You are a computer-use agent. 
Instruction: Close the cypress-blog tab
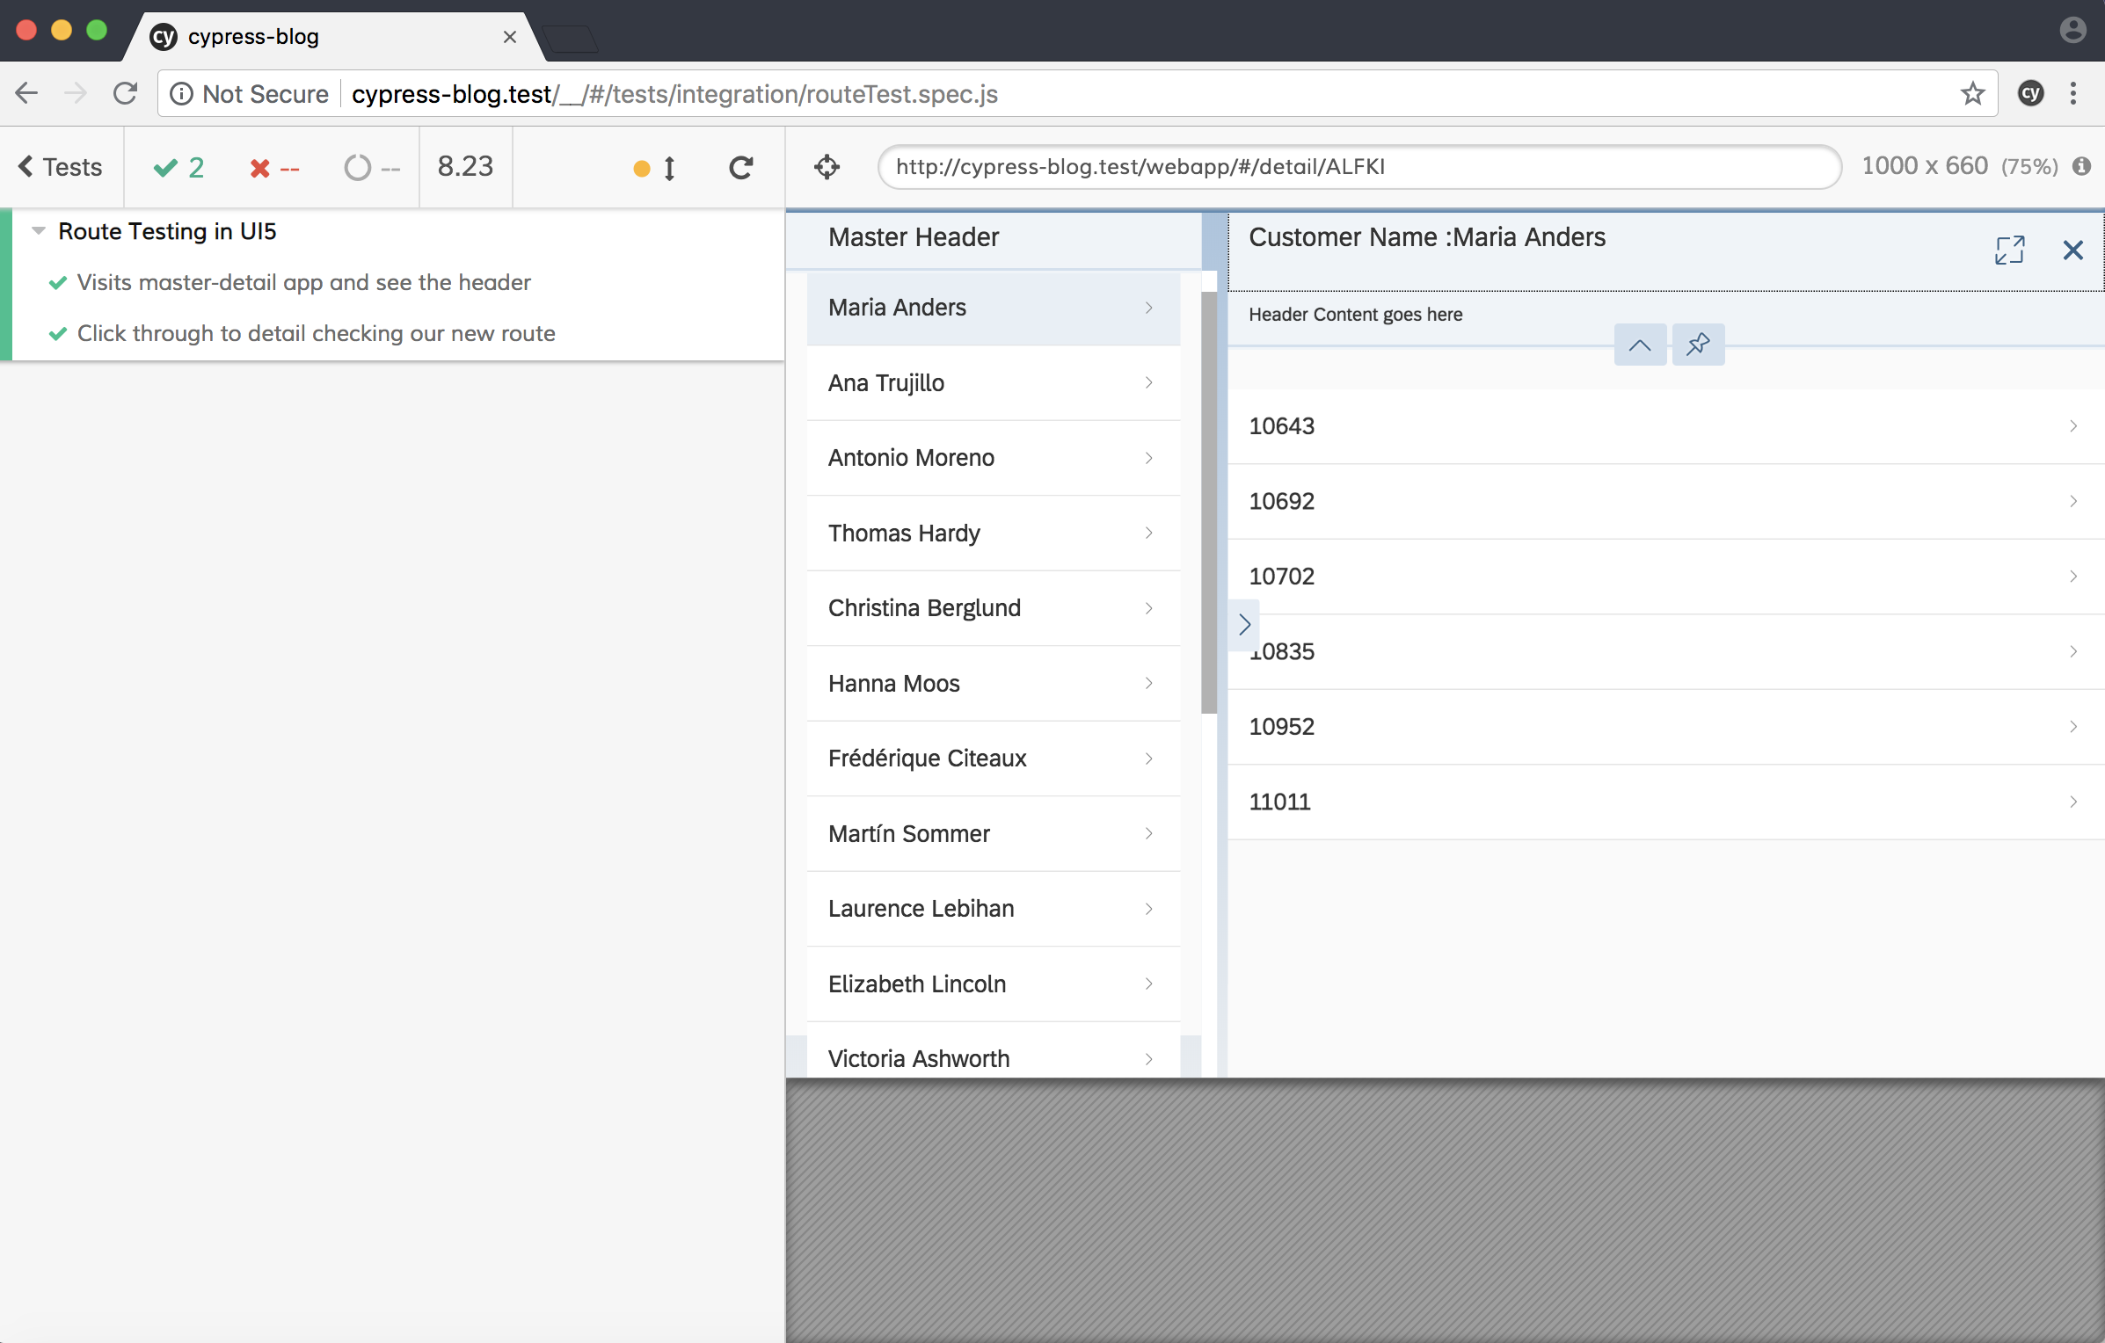click(x=510, y=37)
